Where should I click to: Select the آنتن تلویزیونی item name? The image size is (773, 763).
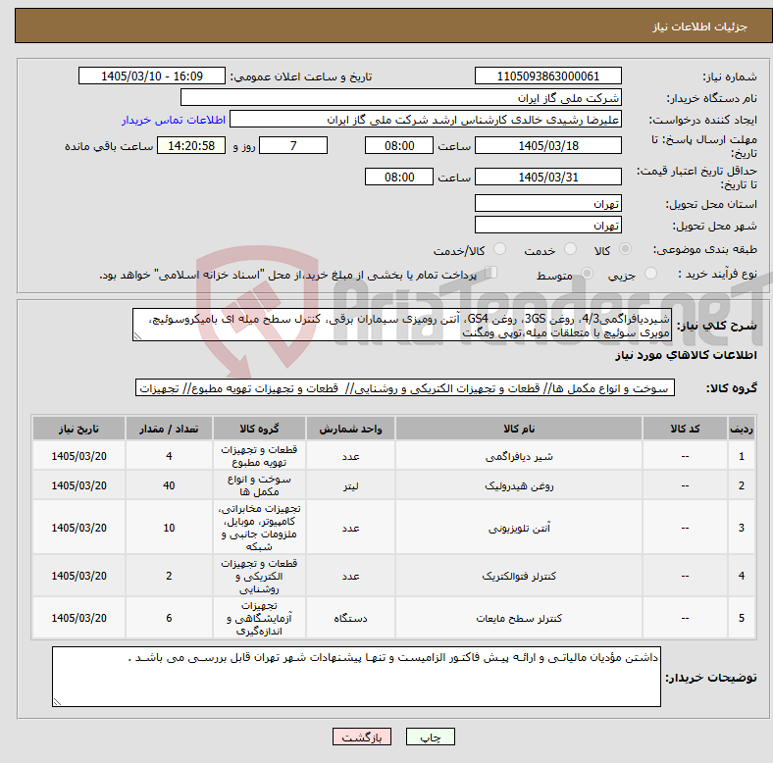pyautogui.click(x=519, y=528)
